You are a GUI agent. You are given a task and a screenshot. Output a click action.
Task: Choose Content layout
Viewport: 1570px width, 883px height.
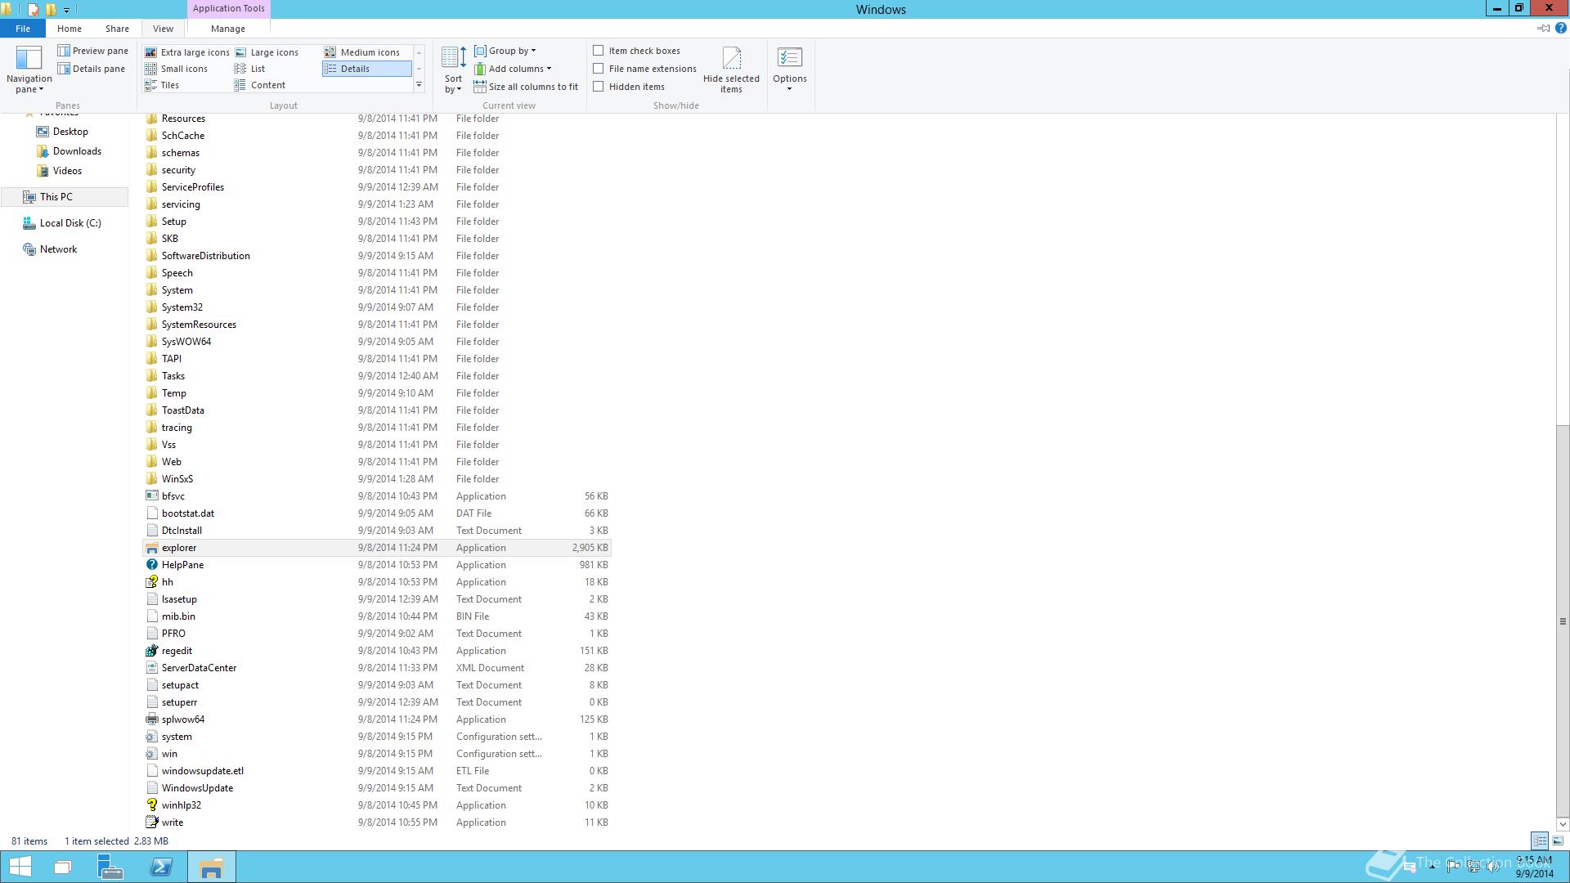click(x=260, y=85)
